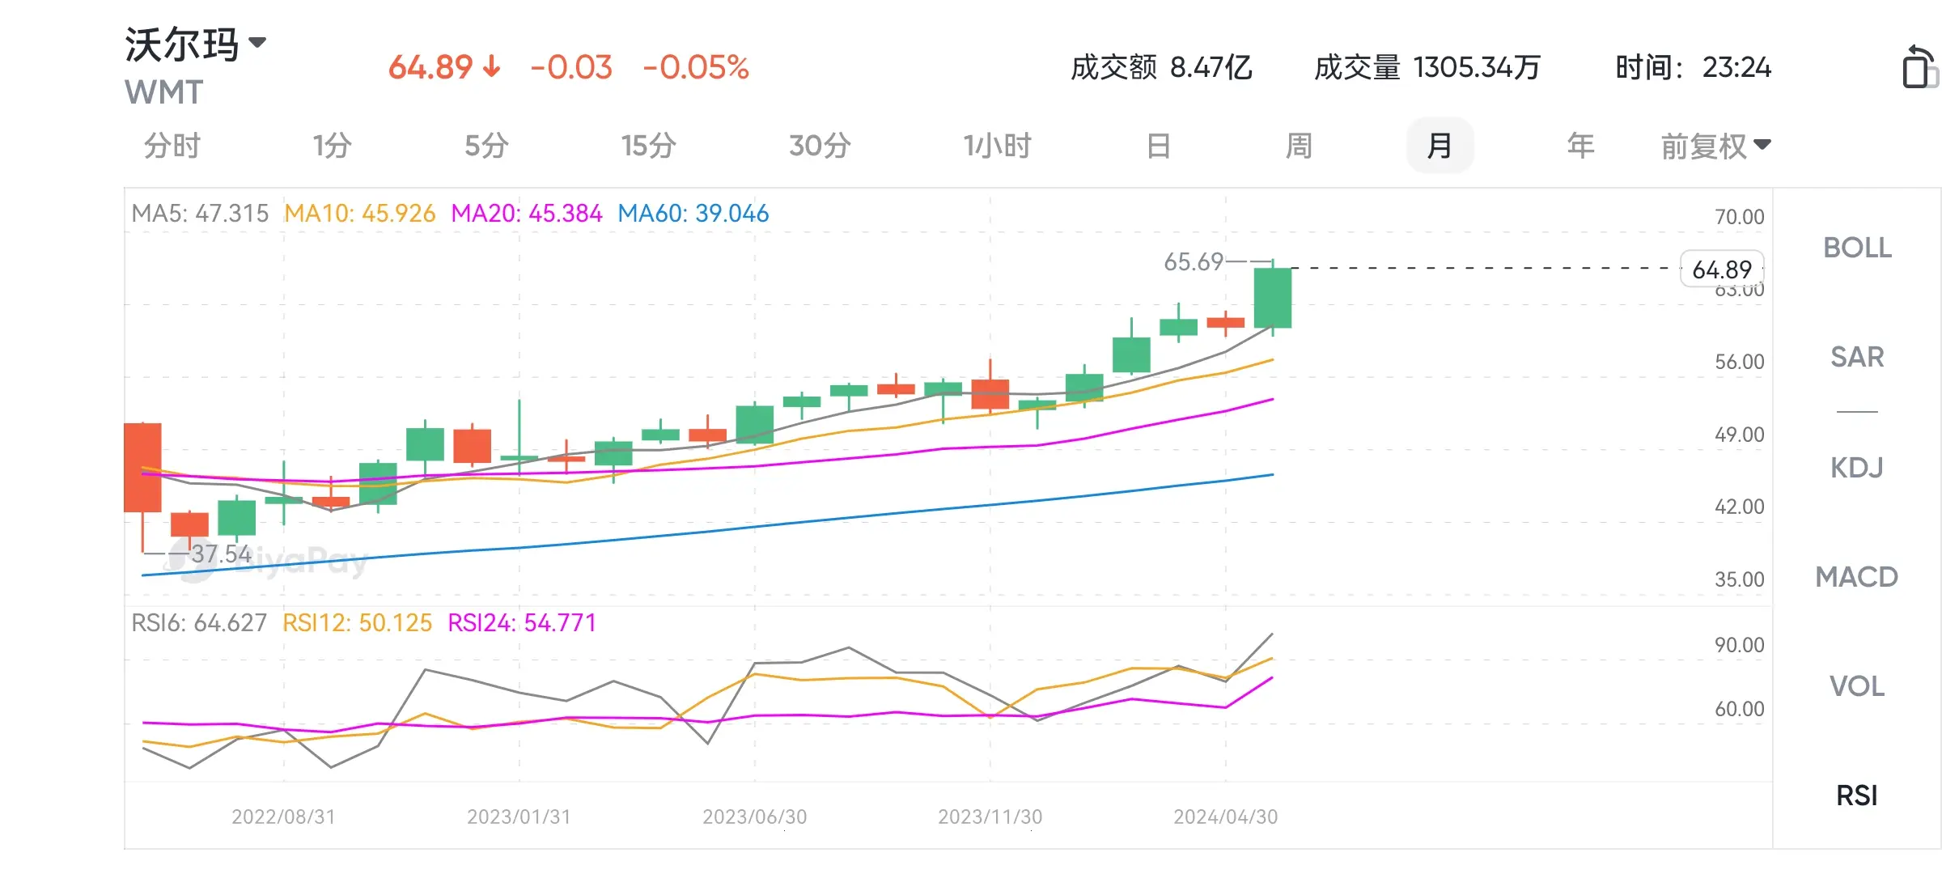This screenshot has height=874, width=1942.
Task: Switch to the 日 daily chart tab
Action: pos(1159,146)
